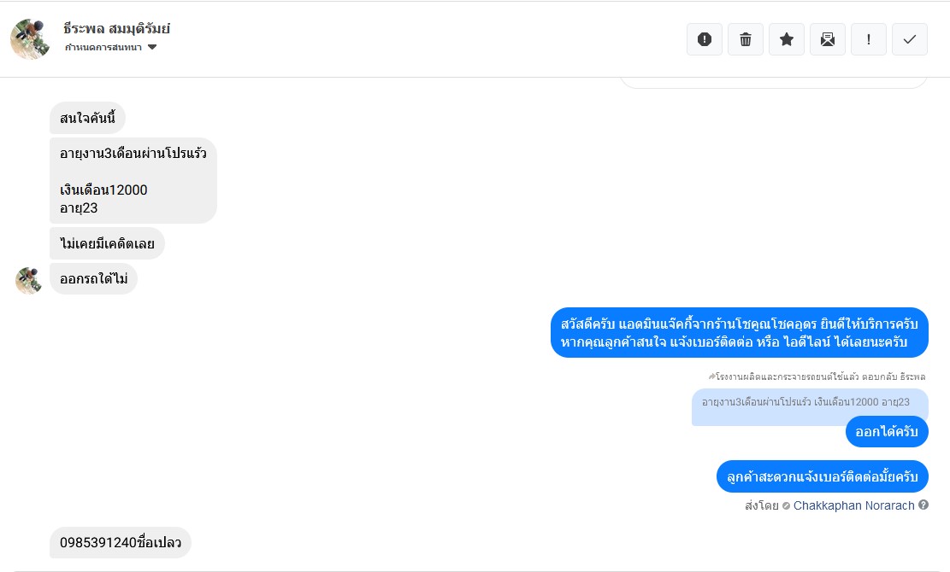Select the blue greeting message starting สวัสดีครับ
The width and height of the screenshot is (950, 572).
click(x=740, y=333)
